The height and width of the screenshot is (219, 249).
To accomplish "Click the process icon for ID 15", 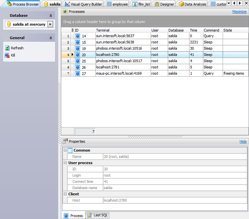I will click(78, 42).
